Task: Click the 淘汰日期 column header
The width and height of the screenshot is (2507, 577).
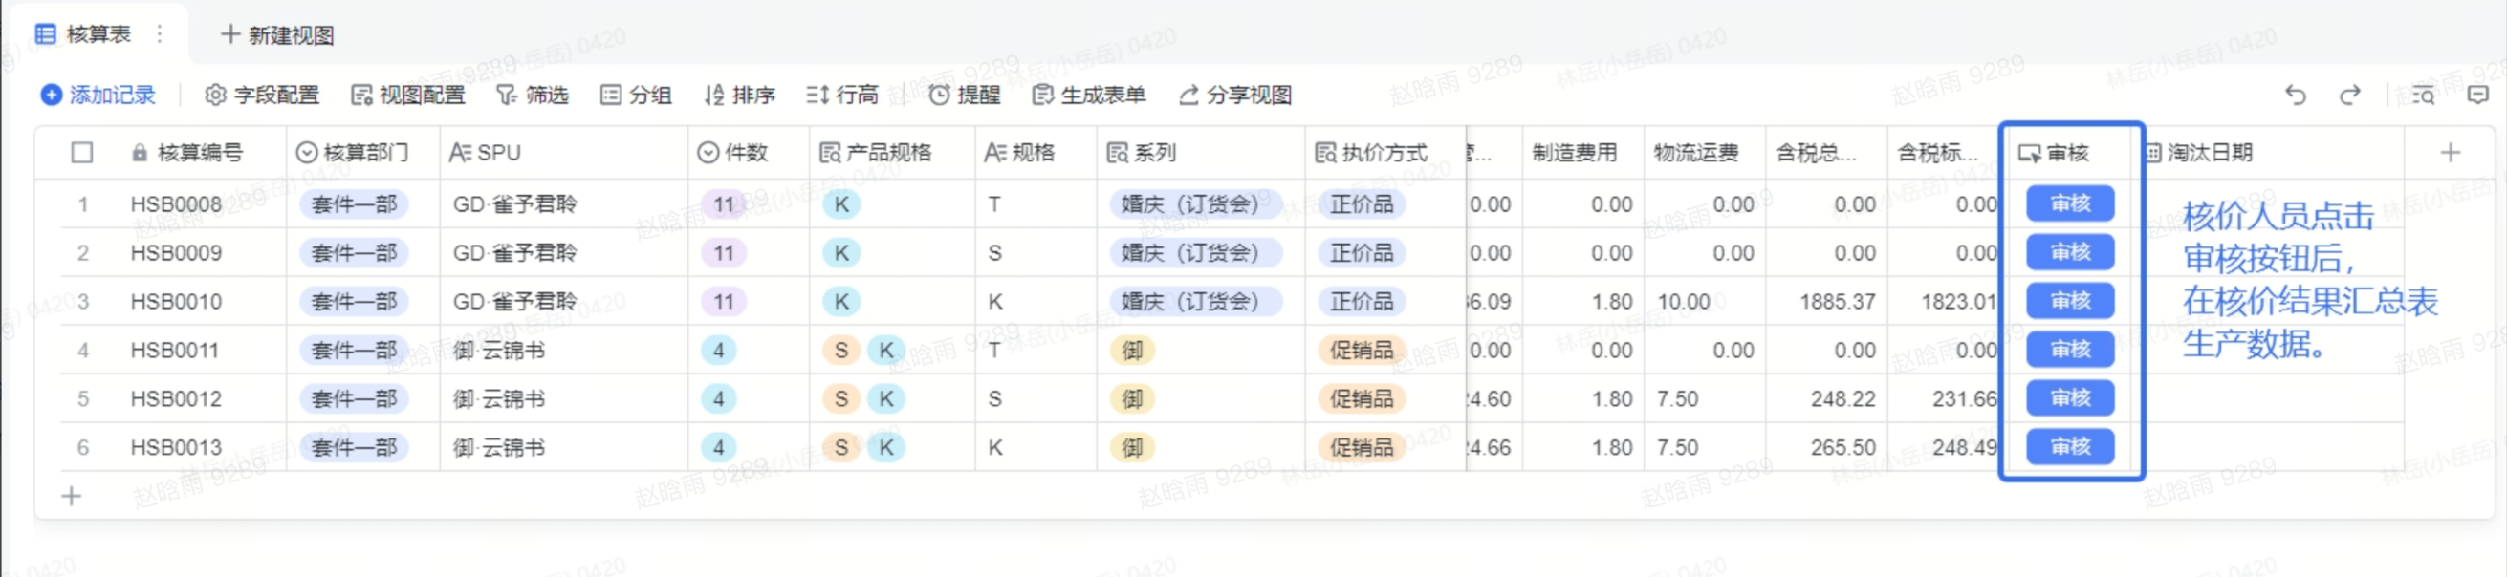Action: point(2210,153)
